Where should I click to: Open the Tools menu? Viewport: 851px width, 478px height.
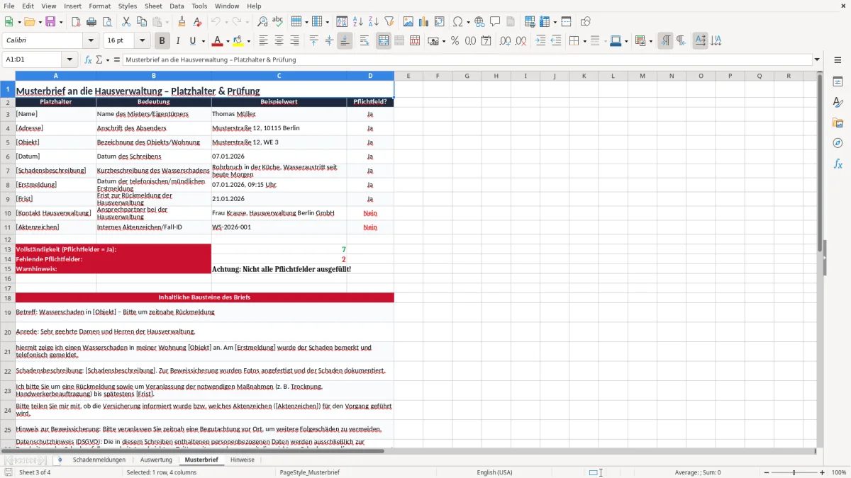click(x=199, y=6)
